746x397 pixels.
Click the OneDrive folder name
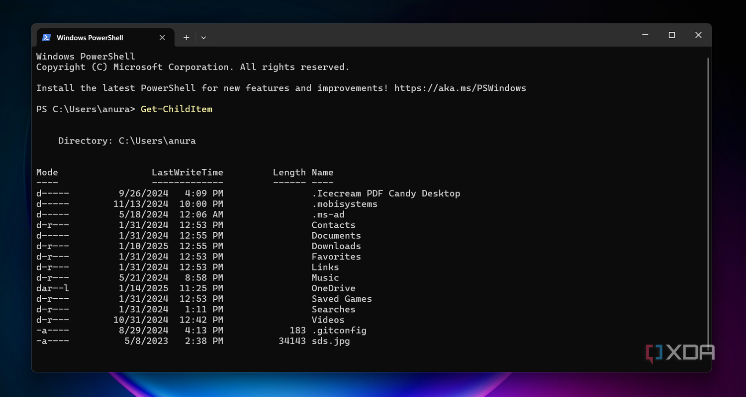(334, 288)
